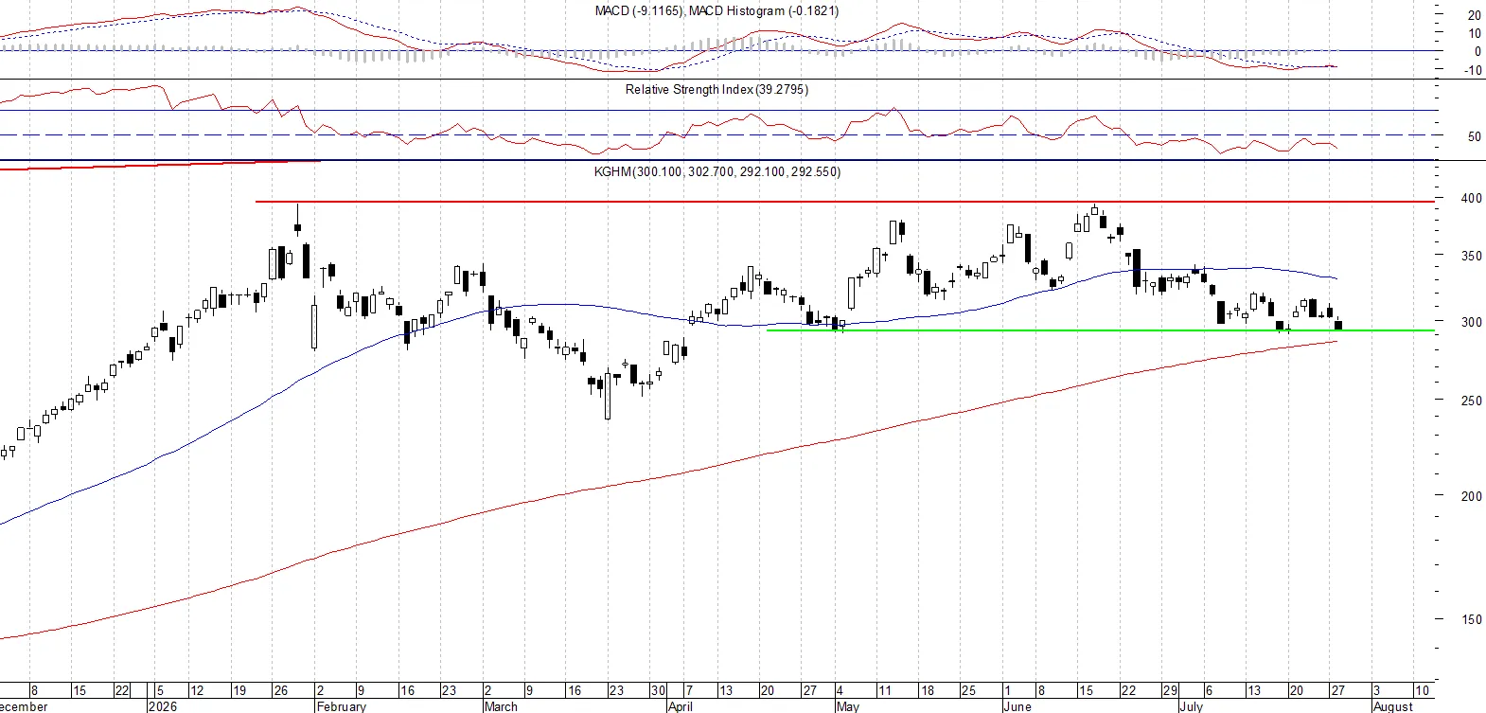The height and width of the screenshot is (713, 1486).
Task: Click the RSI 50 level label
Action: [1475, 136]
